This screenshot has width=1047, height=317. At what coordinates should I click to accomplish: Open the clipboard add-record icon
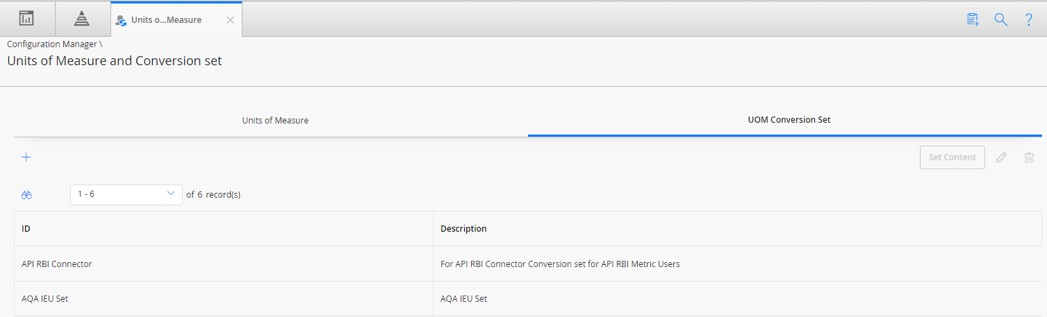point(973,19)
